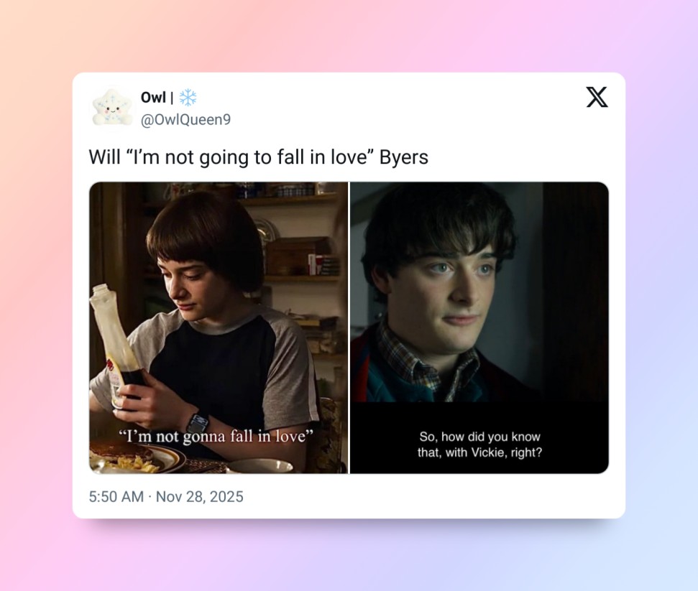This screenshot has height=591, width=698.
Task: Click the 5:50 AM timestamp
Action: tap(116, 496)
